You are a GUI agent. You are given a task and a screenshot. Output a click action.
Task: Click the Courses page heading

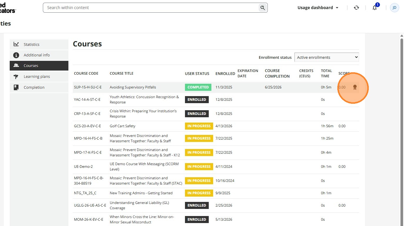[x=87, y=44]
